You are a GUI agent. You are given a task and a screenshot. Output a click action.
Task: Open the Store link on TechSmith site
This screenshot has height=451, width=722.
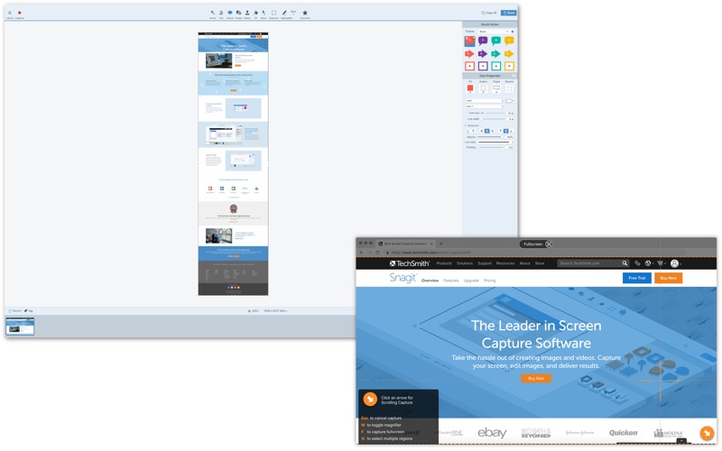click(x=540, y=263)
